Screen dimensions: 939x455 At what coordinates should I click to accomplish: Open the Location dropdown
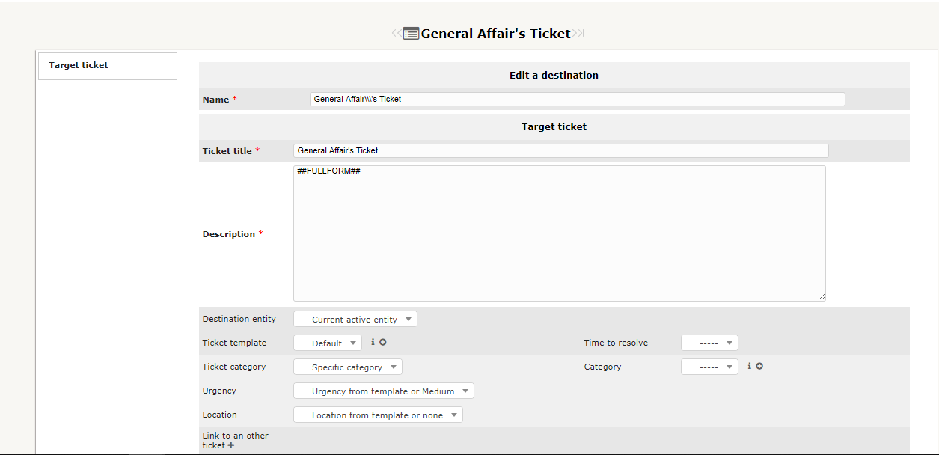(x=378, y=414)
